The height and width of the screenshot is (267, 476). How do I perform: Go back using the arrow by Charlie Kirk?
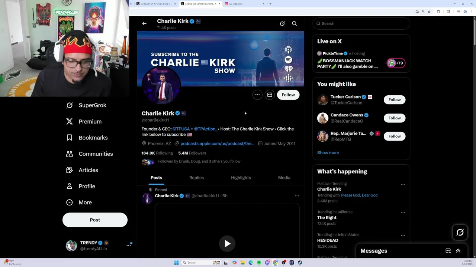(x=144, y=23)
